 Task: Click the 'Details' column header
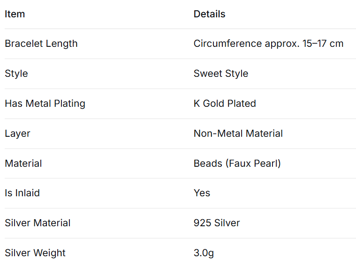pyautogui.click(x=209, y=14)
